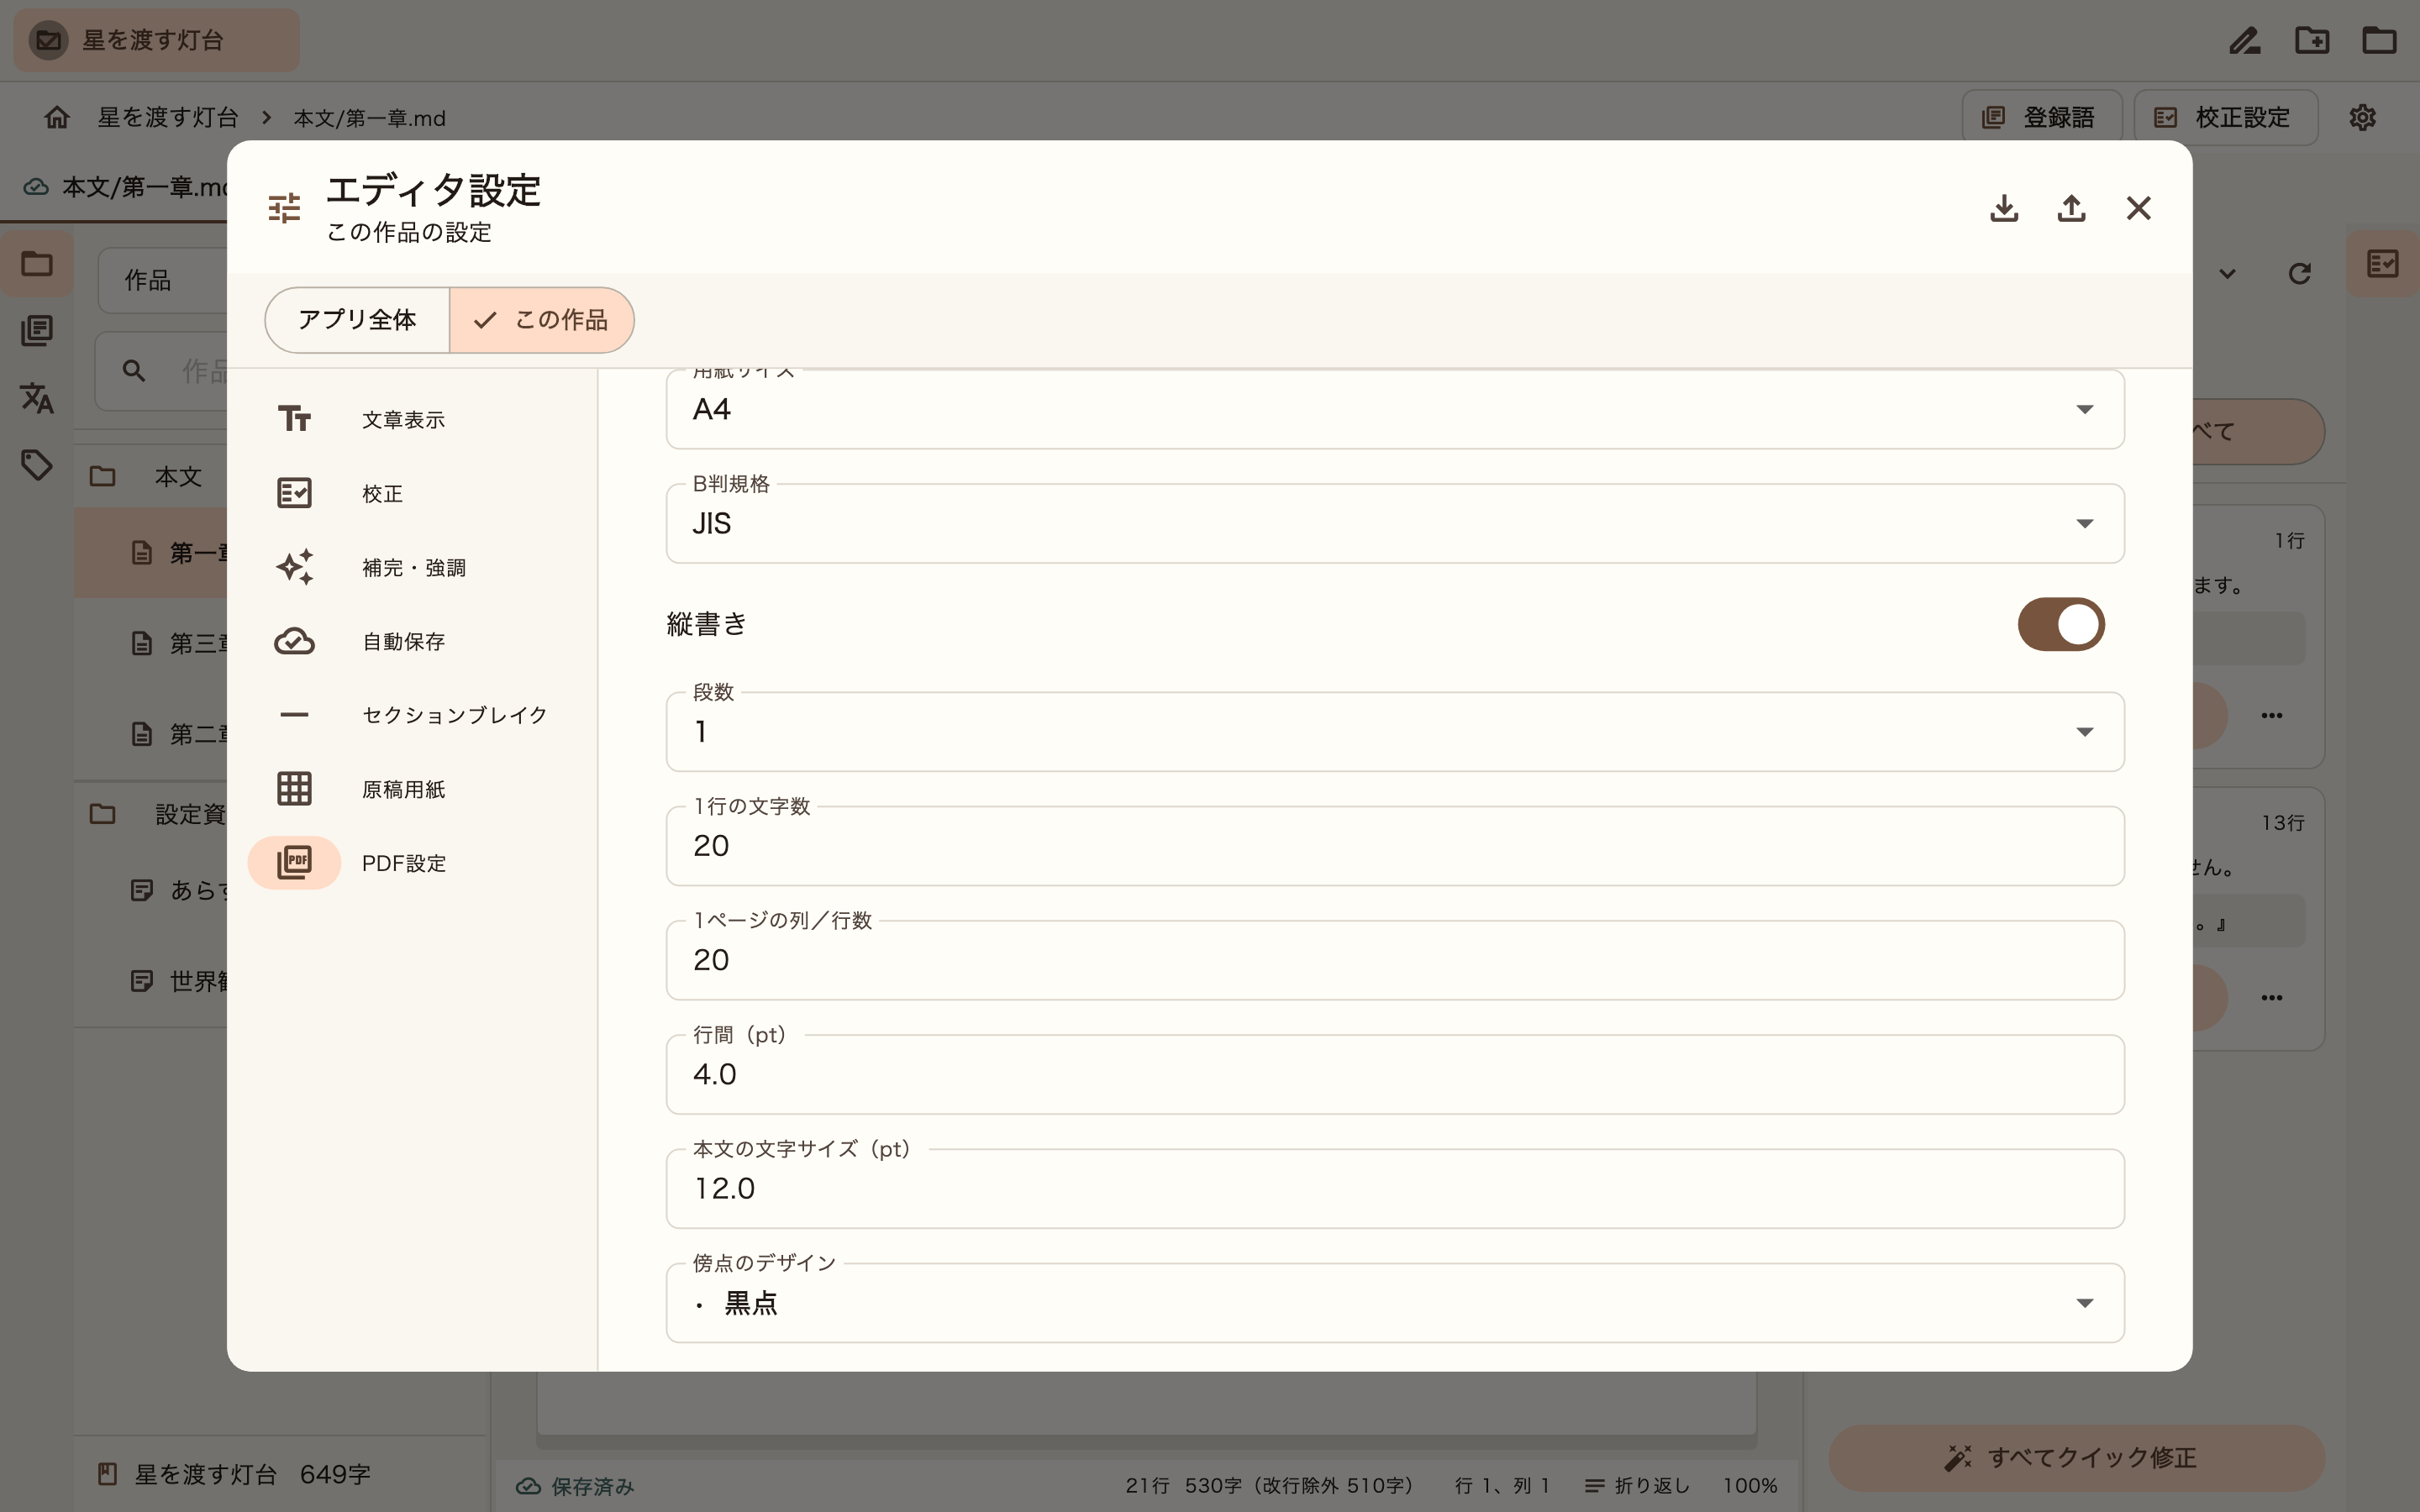The image size is (2420, 1512).
Task: Click more options dots on 1行 card
Action: point(2272,716)
